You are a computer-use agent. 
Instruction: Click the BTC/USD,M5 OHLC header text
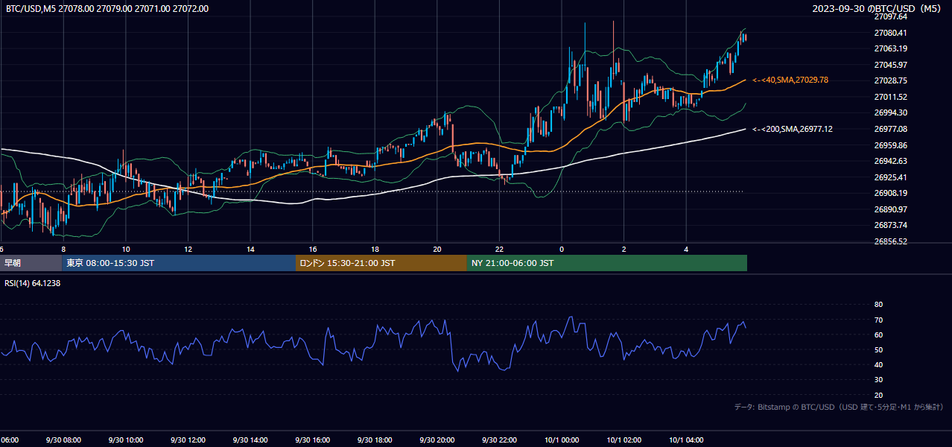pyautogui.click(x=107, y=9)
